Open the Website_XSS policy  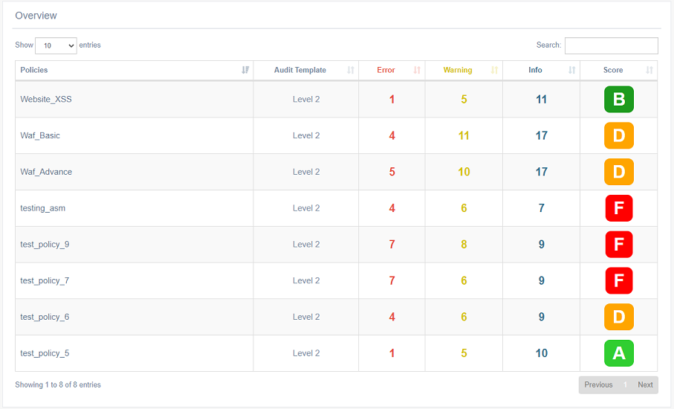(x=46, y=99)
